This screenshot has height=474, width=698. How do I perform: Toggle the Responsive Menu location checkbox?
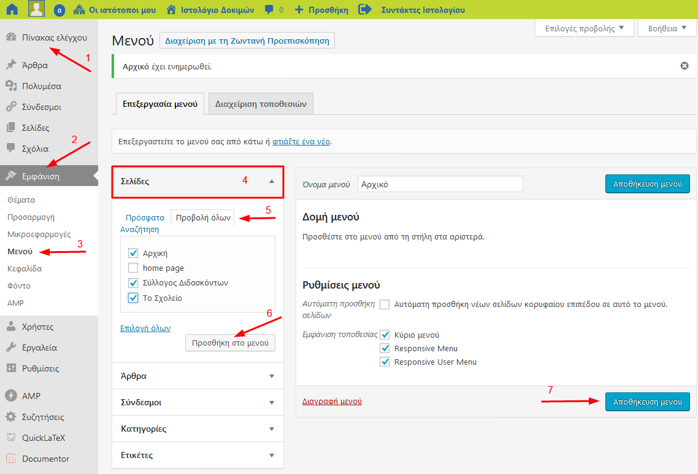[x=385, y=348]
